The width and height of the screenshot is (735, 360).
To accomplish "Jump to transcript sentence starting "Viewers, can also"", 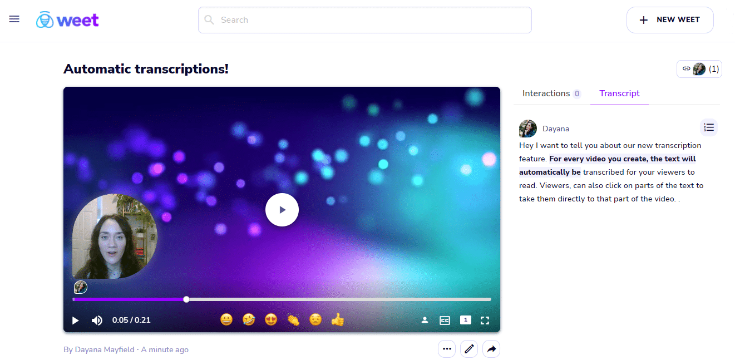I will pyautogui.click(x=611, y=192).
